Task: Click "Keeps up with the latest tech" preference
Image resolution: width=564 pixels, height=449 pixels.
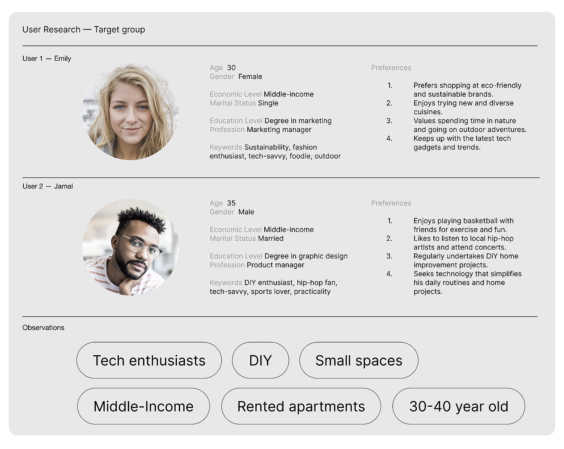Action: point(462,143)
